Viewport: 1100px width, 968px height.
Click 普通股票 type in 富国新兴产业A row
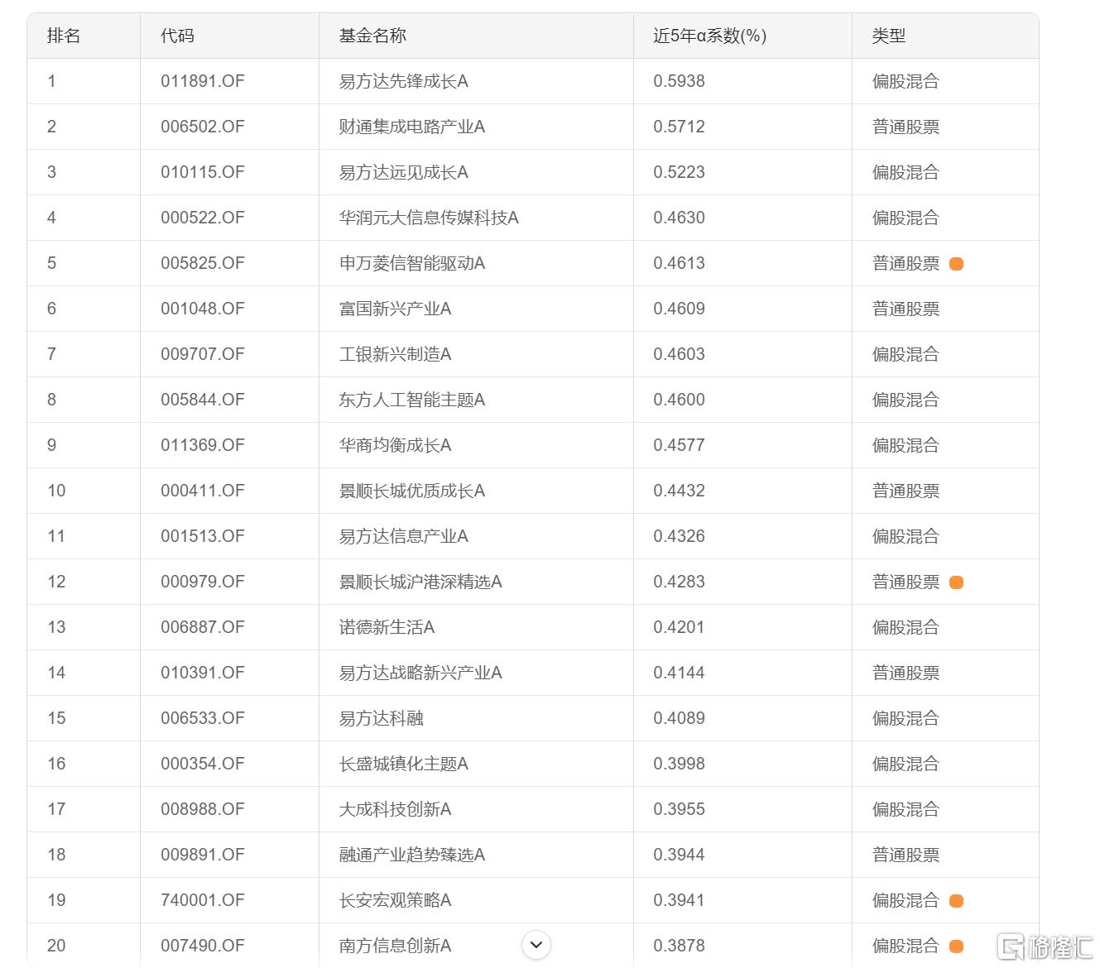[905, 309]
